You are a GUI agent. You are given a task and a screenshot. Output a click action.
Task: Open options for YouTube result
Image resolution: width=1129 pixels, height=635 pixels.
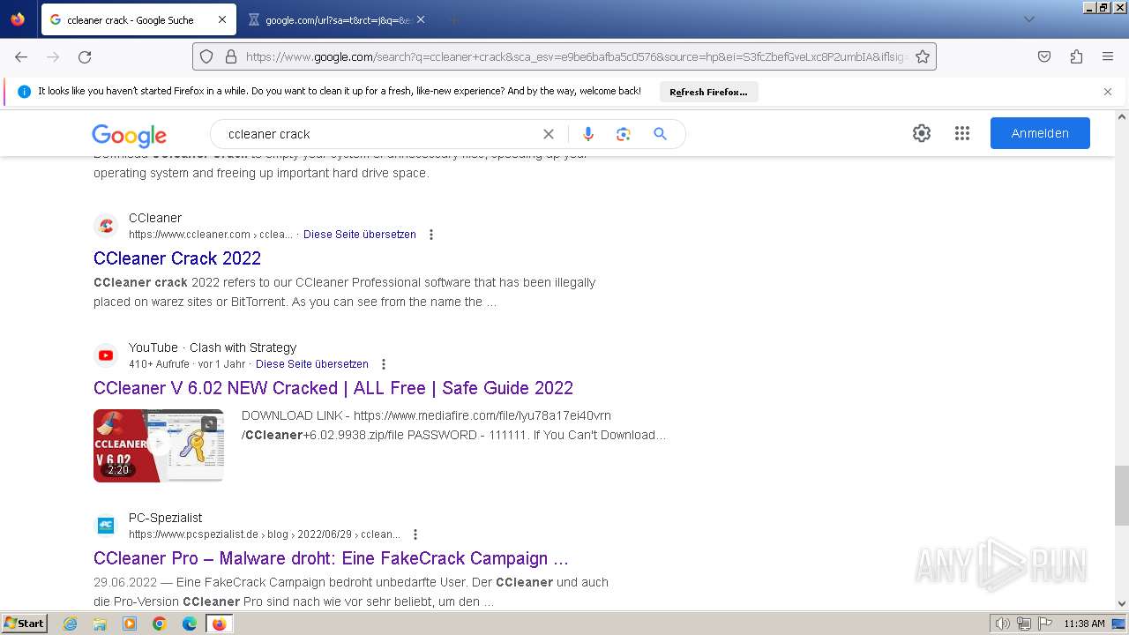click(x=384, y=364)
